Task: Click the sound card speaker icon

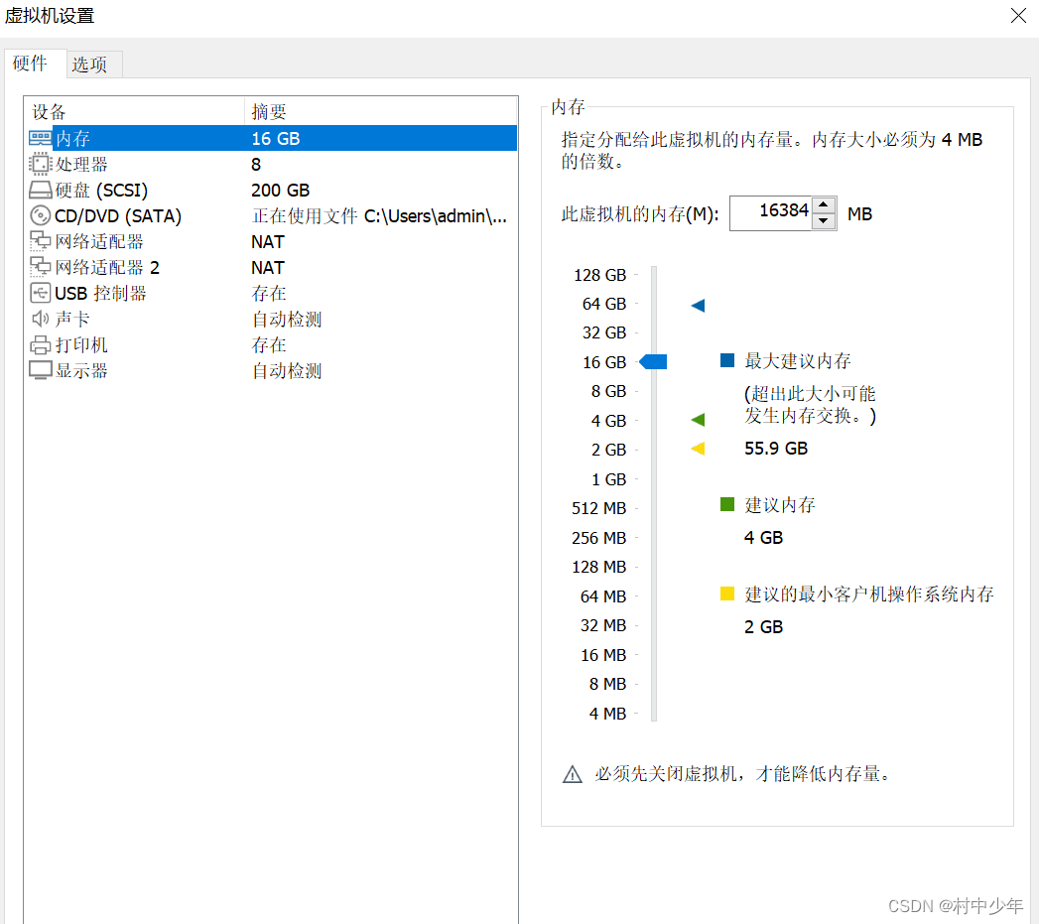Action: pos(40,319)
